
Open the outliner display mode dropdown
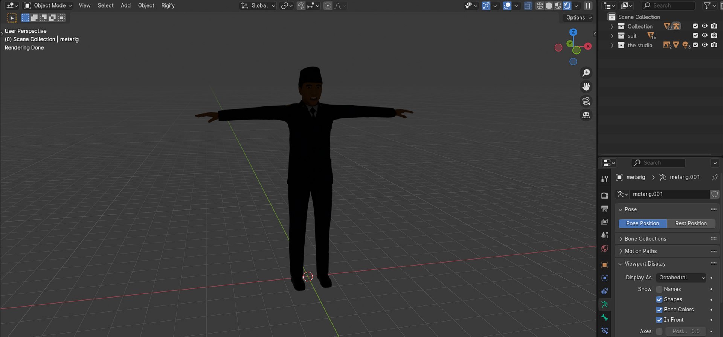pos(626,5)
